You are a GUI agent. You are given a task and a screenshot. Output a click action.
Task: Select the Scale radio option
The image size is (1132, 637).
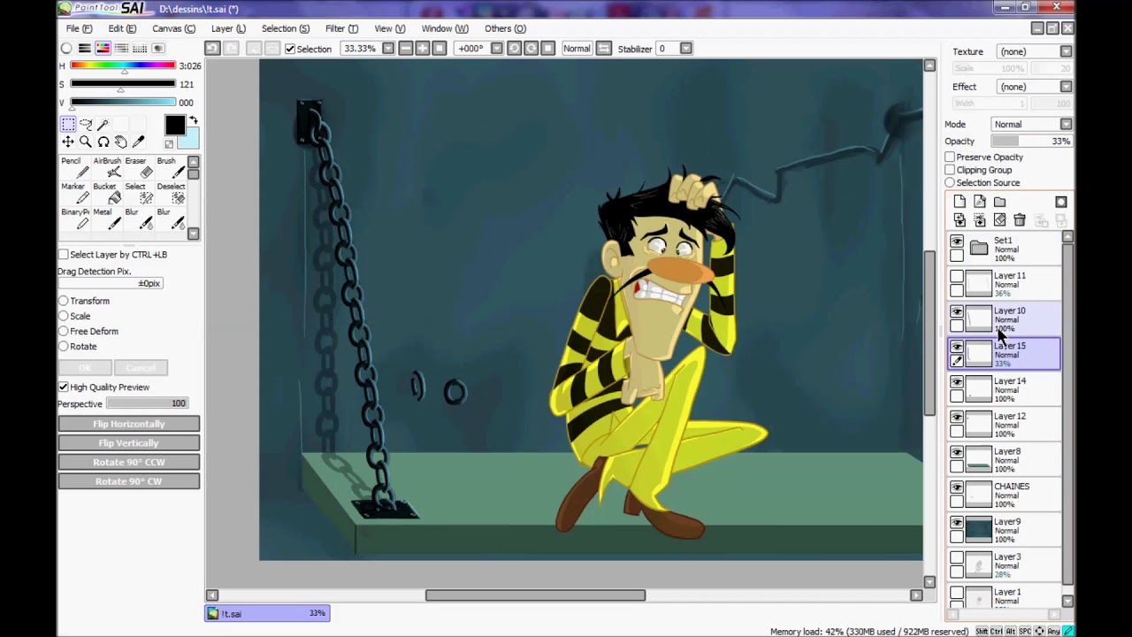click(x=64, y=316)
